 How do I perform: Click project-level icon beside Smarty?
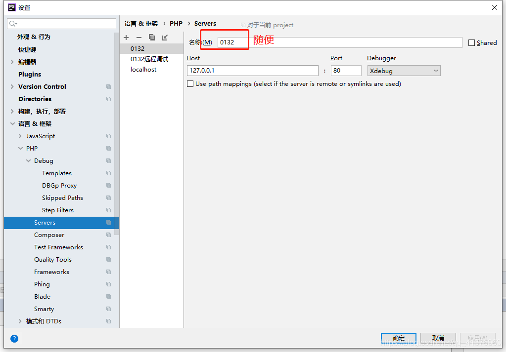pos(108,309)
